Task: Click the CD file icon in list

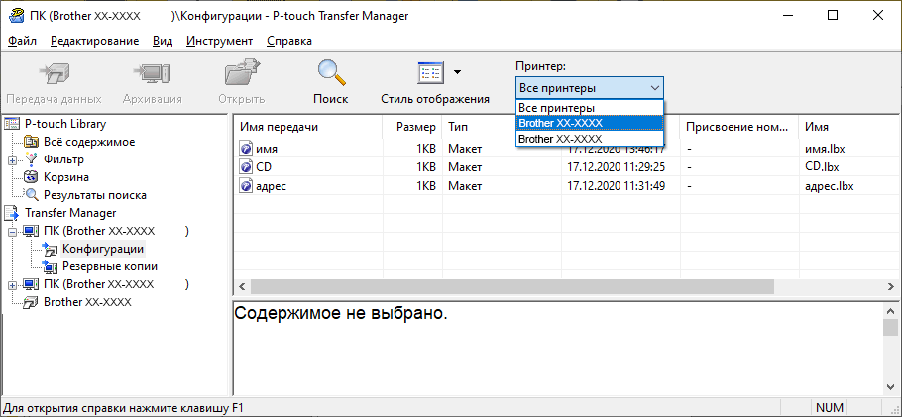Action: tap(246, 166)
